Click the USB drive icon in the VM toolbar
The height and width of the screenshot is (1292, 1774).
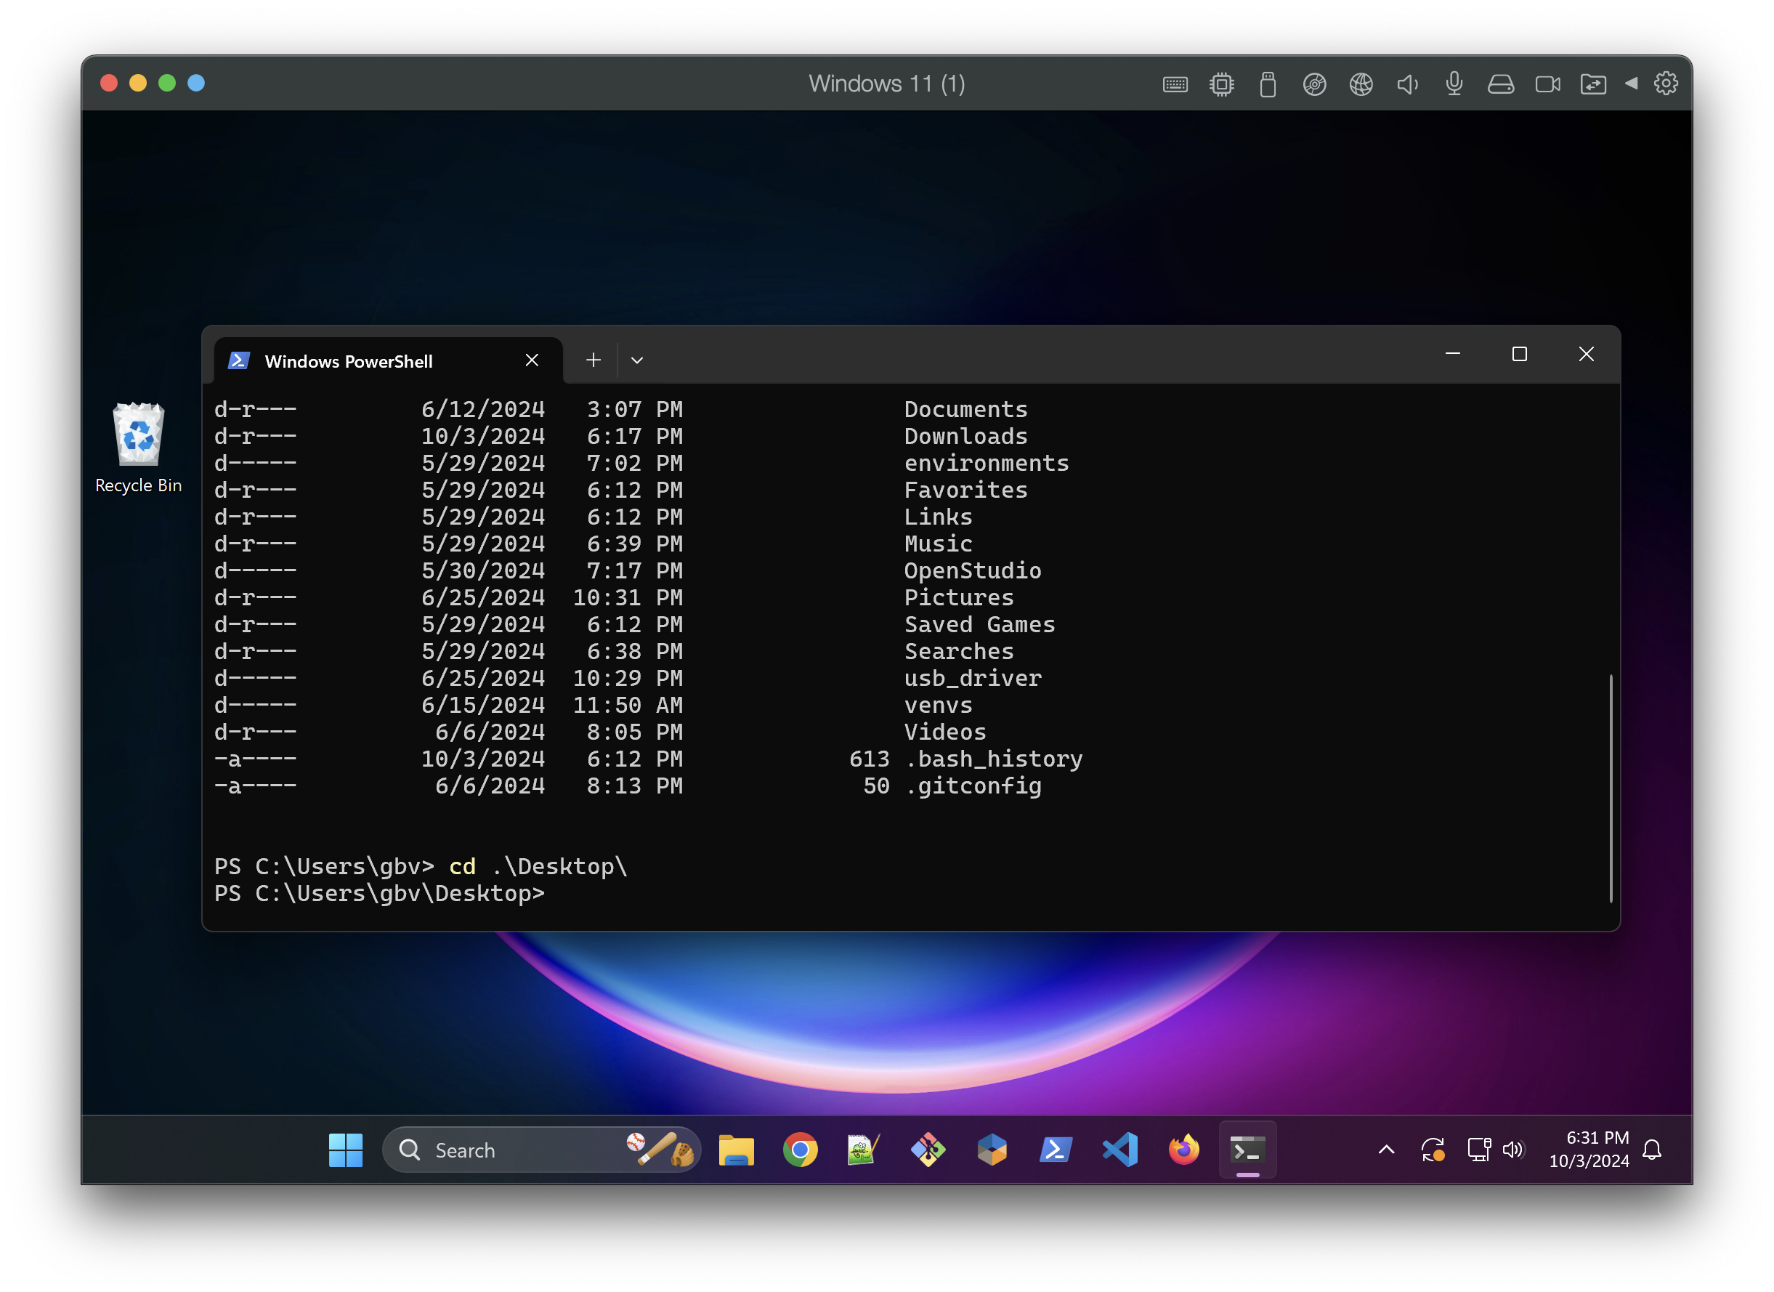(1268, 84)
